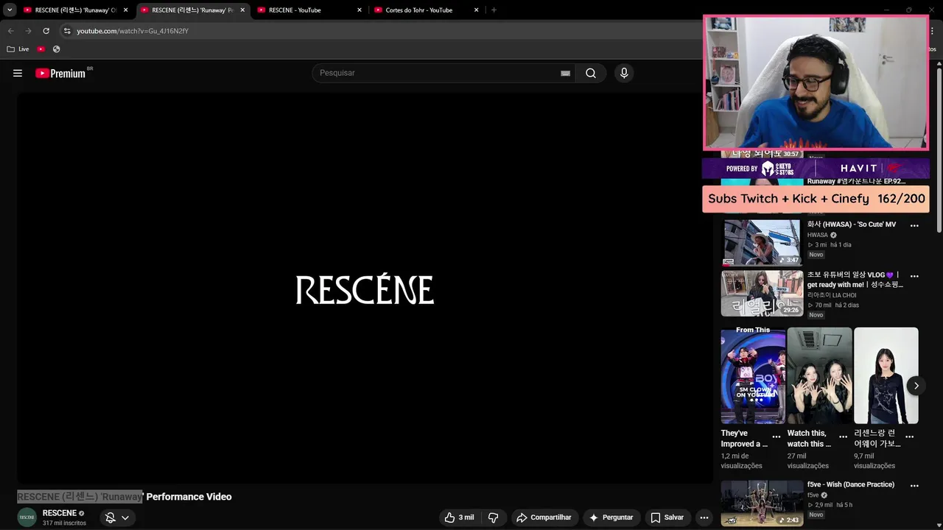Open the tab search dropdown arrow
The width and height of the screenshot is (943, 530).
coord(10,10)
